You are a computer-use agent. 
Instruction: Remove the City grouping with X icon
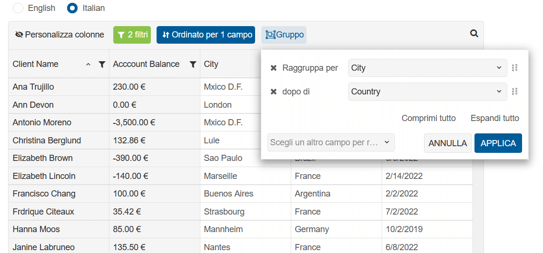tap(274, 68)
